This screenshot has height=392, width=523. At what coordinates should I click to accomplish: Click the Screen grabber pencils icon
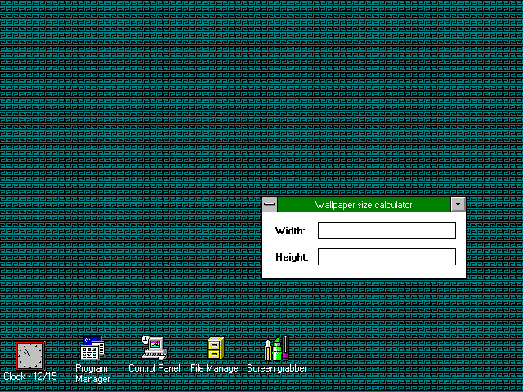coord(277,349)
